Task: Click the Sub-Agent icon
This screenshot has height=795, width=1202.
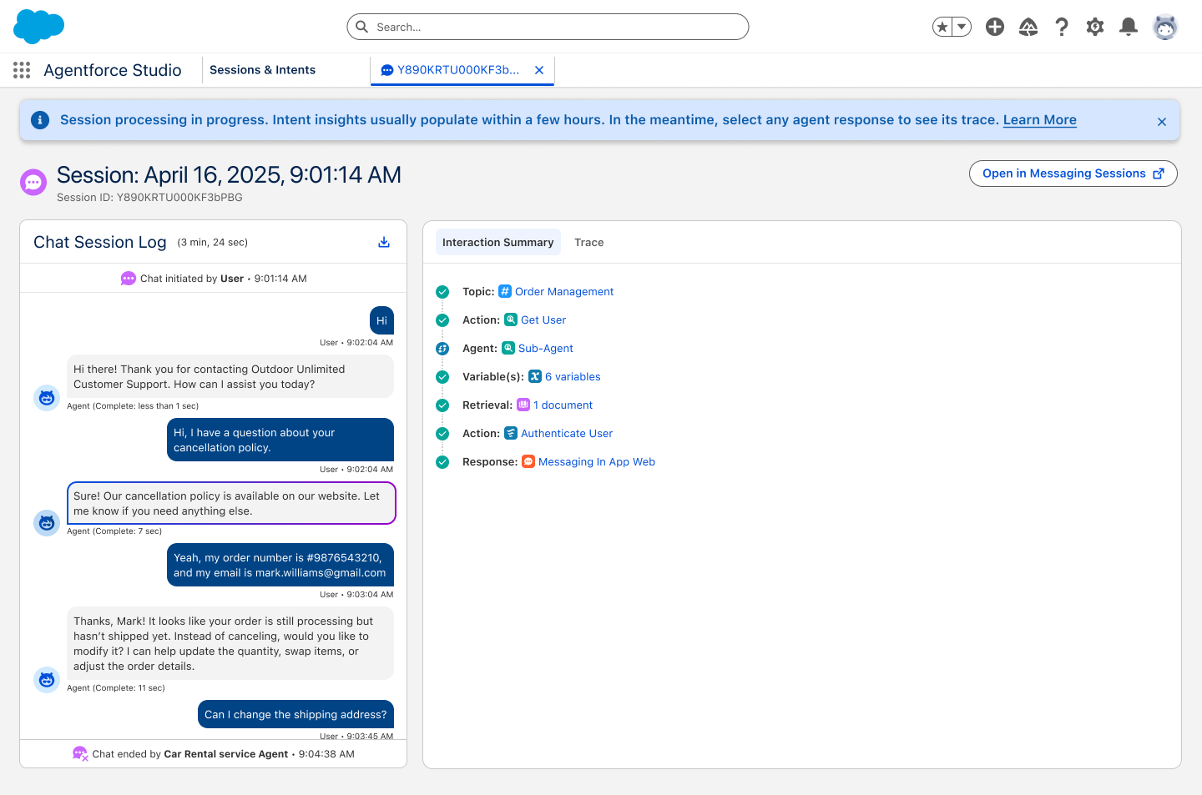Action: tap(508, 348)
